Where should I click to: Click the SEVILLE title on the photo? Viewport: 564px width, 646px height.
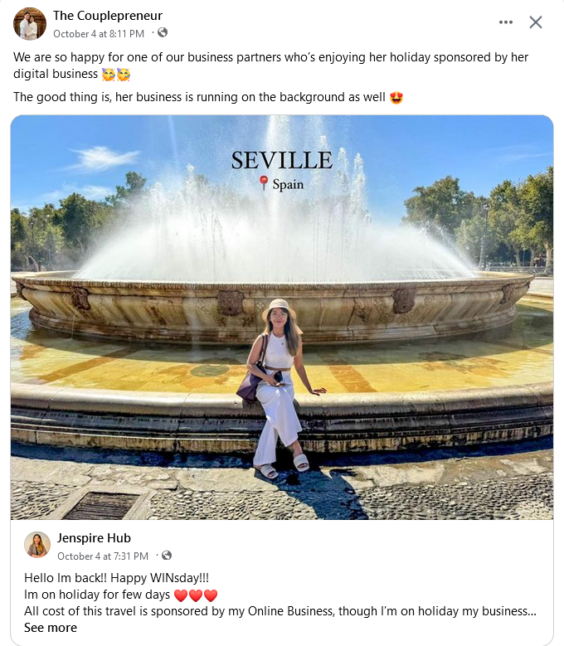282,160
